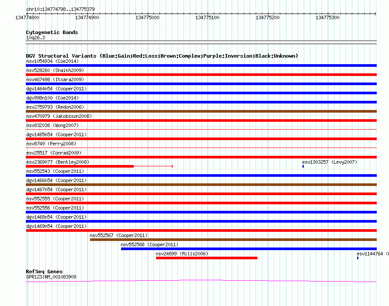Screen dimensions: 389x306
Task: Click the esv2369077 thick red loss bar
Action: coord(80,166)
